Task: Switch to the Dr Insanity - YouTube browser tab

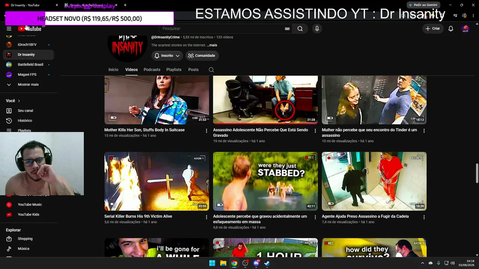Action: (x=31, y=5)
